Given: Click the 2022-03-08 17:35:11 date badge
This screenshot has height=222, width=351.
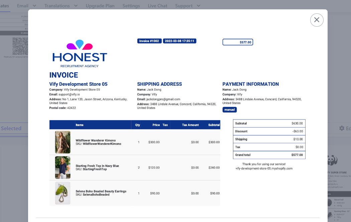Looking at the screenshot, I should coord(180,41).
